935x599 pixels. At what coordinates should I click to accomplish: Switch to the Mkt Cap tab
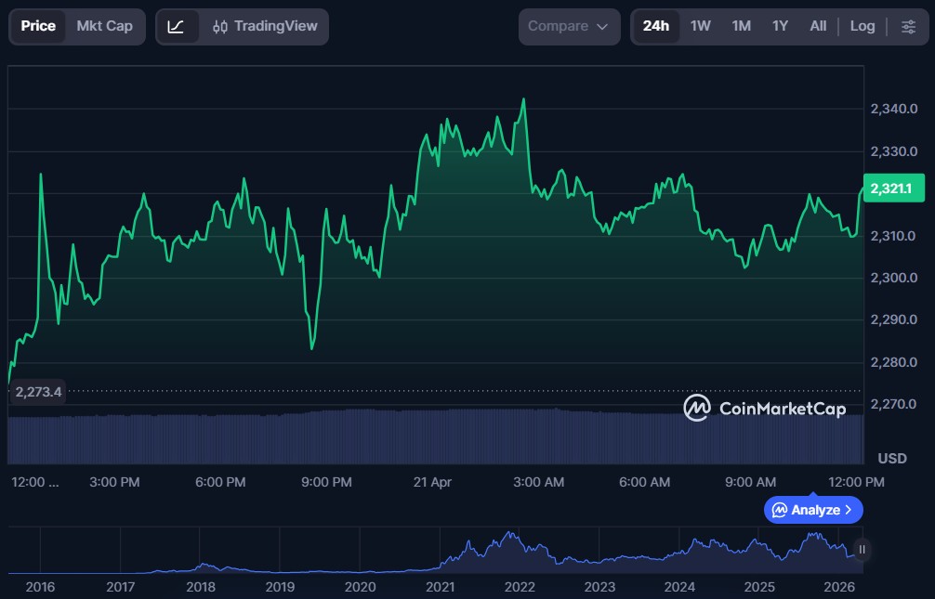coord(104,26)
